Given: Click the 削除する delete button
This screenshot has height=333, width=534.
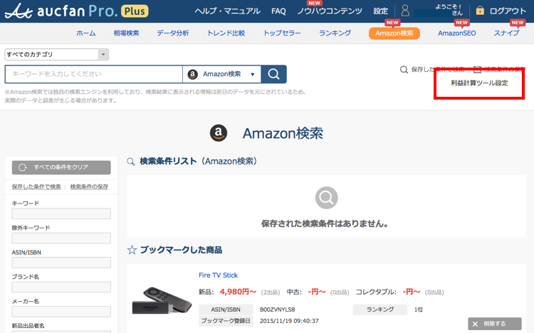Looking at the screenshot, I should pos(499,324).
